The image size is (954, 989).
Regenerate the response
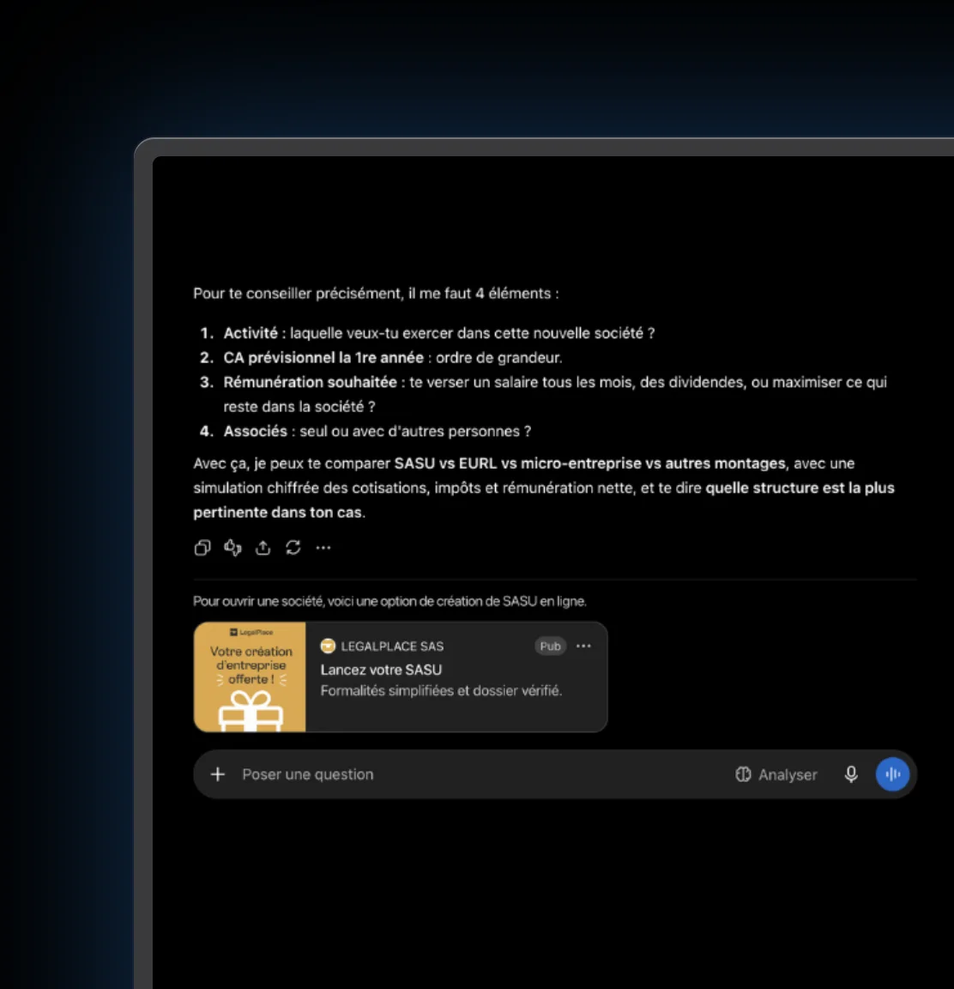tap(293, 548)
